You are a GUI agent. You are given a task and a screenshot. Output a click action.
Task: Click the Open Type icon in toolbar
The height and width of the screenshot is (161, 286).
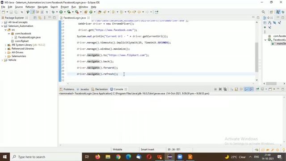click(99, 12)
